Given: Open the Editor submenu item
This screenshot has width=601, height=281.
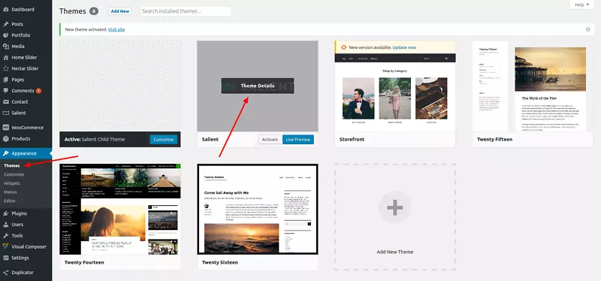Looking at the screenshot, I should (x=10, y=201).
